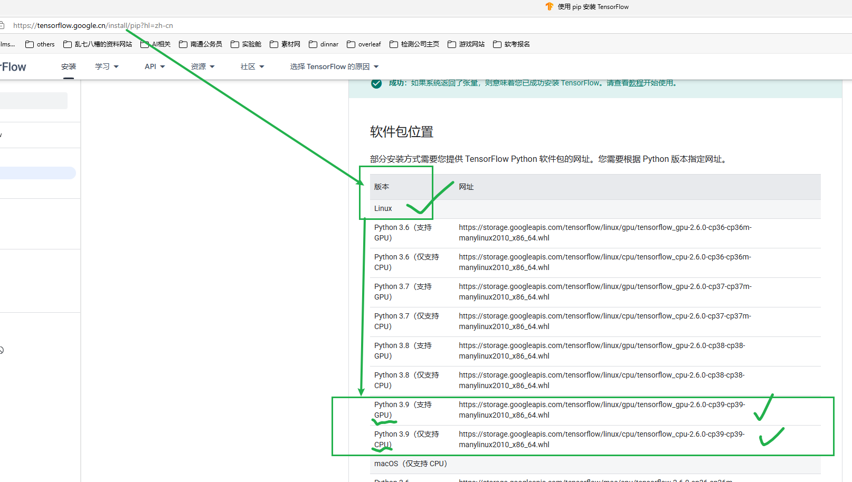Screen dimensions: 852x482
Task: Select the Python 3.7 GPU version cell
Action: click(x=412, y=292)
